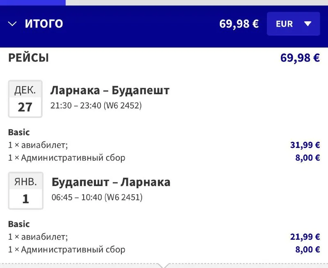Open the EUR currency dropdown
The image size is (328, 268).
click(x=293, y=24)
